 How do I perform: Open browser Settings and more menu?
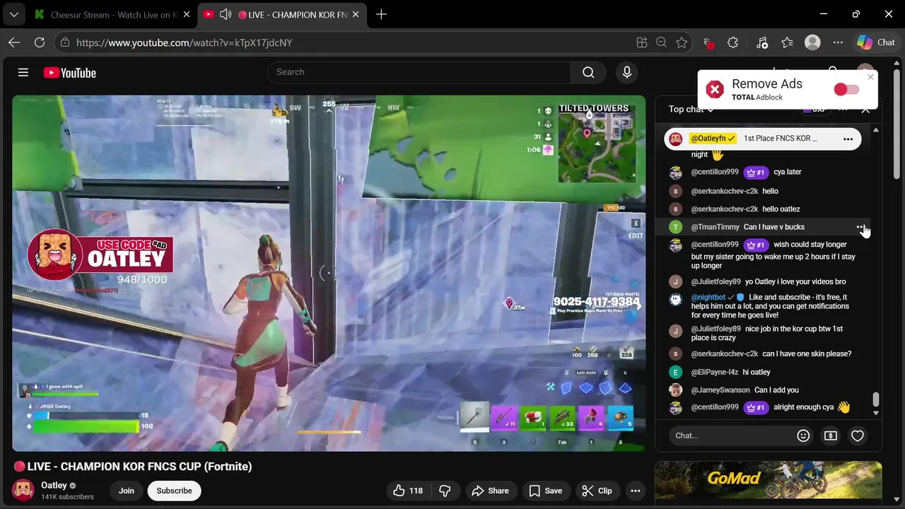pos(838,42)
